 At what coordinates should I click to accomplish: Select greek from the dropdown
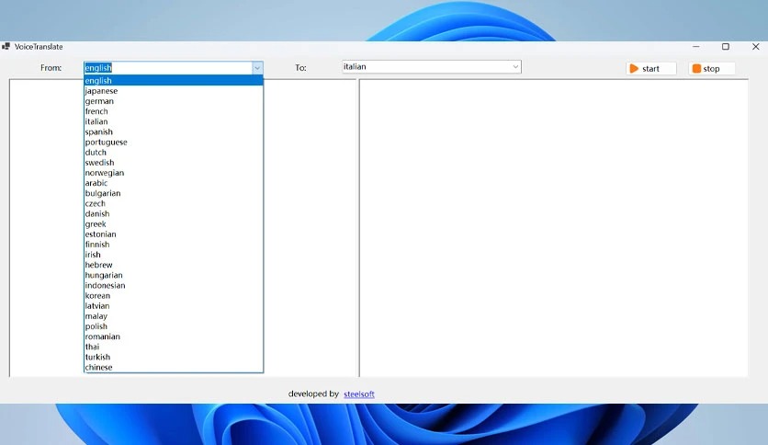pos(174,224)
